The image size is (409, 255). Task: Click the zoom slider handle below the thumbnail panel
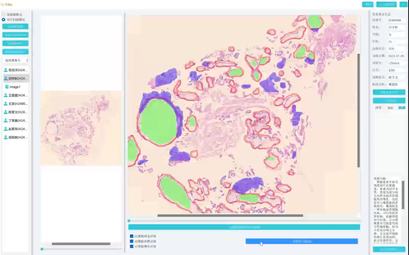pyautogui.click(x=42, y=249)
